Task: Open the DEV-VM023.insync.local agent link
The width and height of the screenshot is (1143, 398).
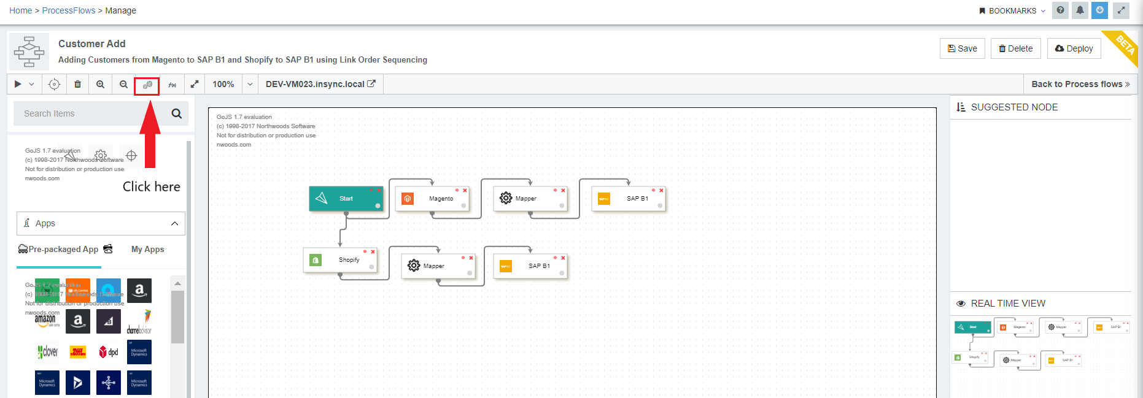Action: 320,84
